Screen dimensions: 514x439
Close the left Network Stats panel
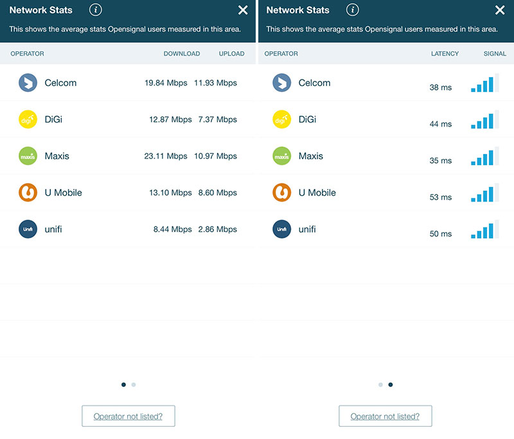243,10
